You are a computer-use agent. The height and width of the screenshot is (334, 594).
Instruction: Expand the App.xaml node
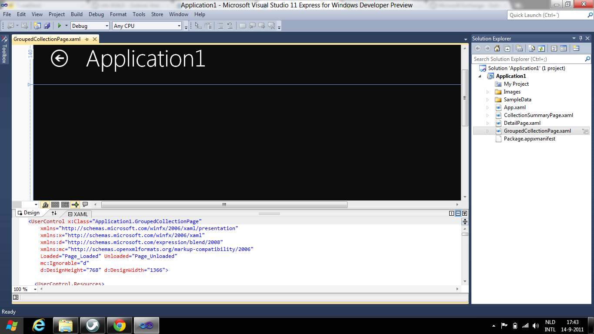pyautogui.click(x=488, y=107)
